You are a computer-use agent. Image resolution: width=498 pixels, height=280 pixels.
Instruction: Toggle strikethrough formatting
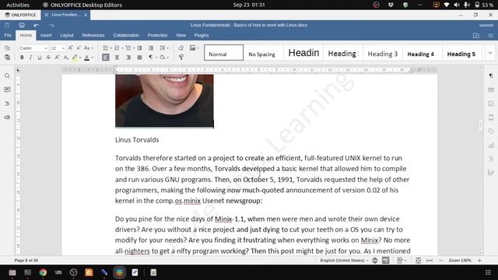[48, 58]
